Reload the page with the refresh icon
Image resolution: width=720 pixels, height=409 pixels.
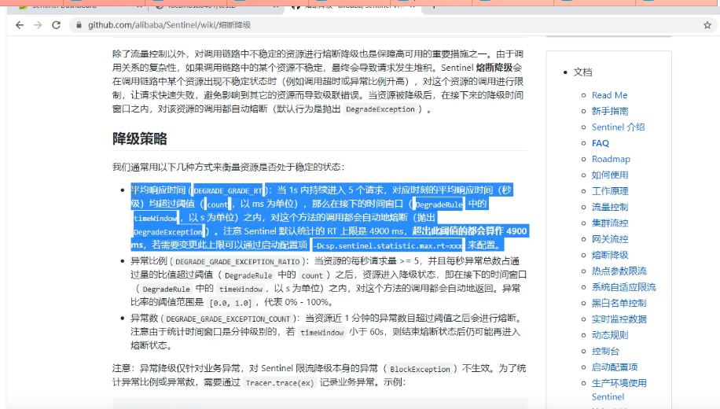tap(56, 25)
